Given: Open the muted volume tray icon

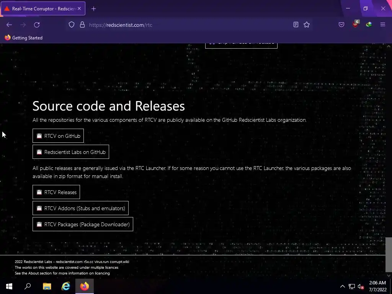Looking at the screenshot, I should [x=361, y=286].
